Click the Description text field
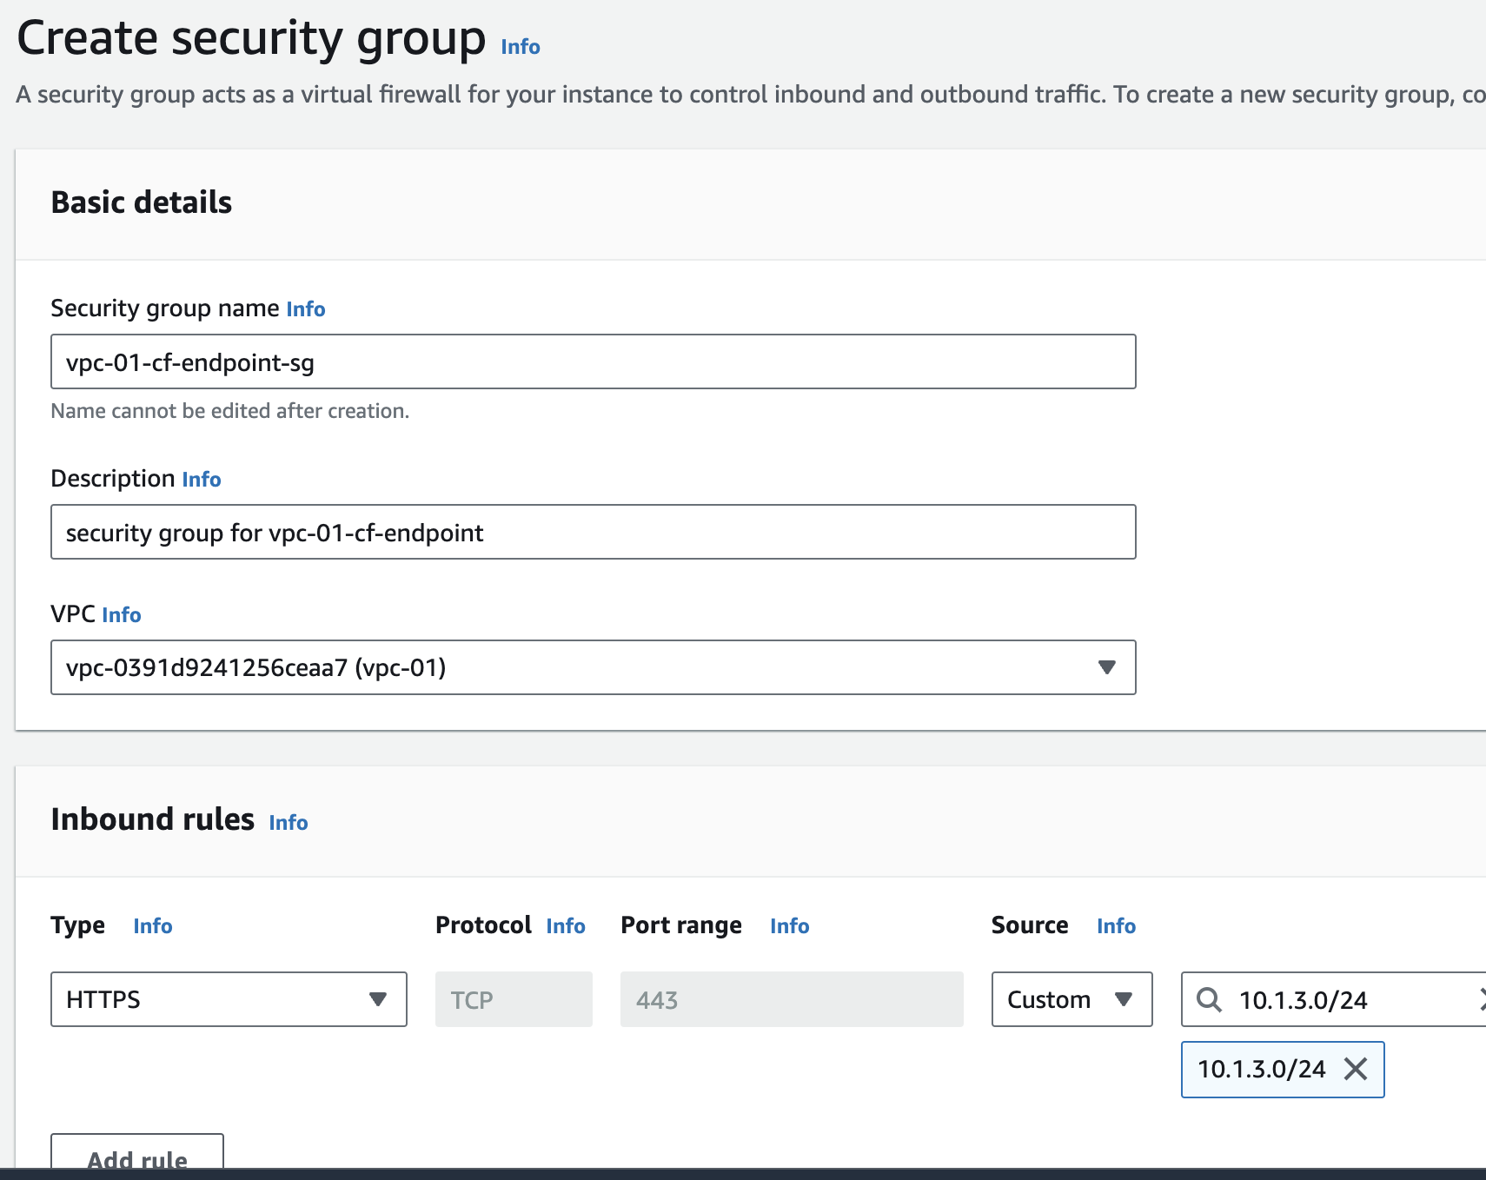Image resolution: width=1486 pixels, height=1180 pixels. click(593, 532)
